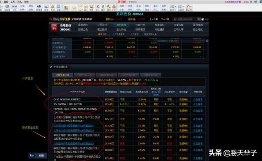Click the 估算 link in cost column header
The height and width of the screenshot is (161, 262).
(156, 95)
